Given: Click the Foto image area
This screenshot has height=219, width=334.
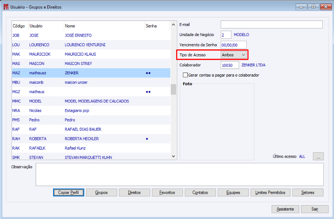Looking at the screenshot, I should [x=217, y=122].
